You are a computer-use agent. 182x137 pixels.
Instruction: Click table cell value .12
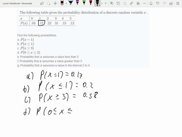coord(72,23)
